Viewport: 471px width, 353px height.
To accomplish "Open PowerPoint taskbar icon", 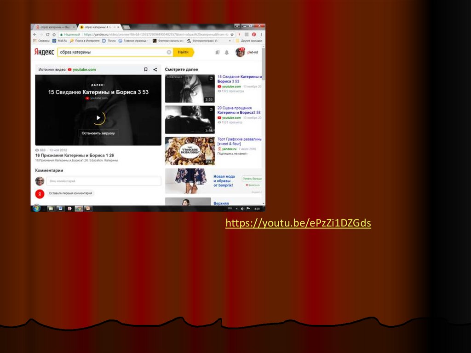I will 88,208.
